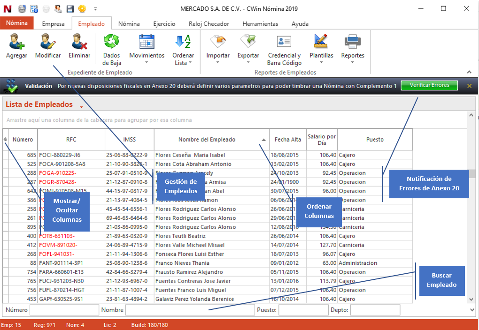Click the red RFC FOVM-891020-
The width and height of the screenshot is (479, 330).
[58, 245]
